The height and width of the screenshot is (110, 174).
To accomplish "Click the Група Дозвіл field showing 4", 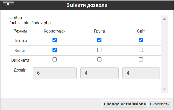I will pyautogui.click(x=99, y=73).
